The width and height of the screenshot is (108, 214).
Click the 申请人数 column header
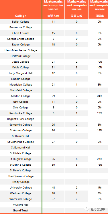pyautogui.click(x=53, y=16)
